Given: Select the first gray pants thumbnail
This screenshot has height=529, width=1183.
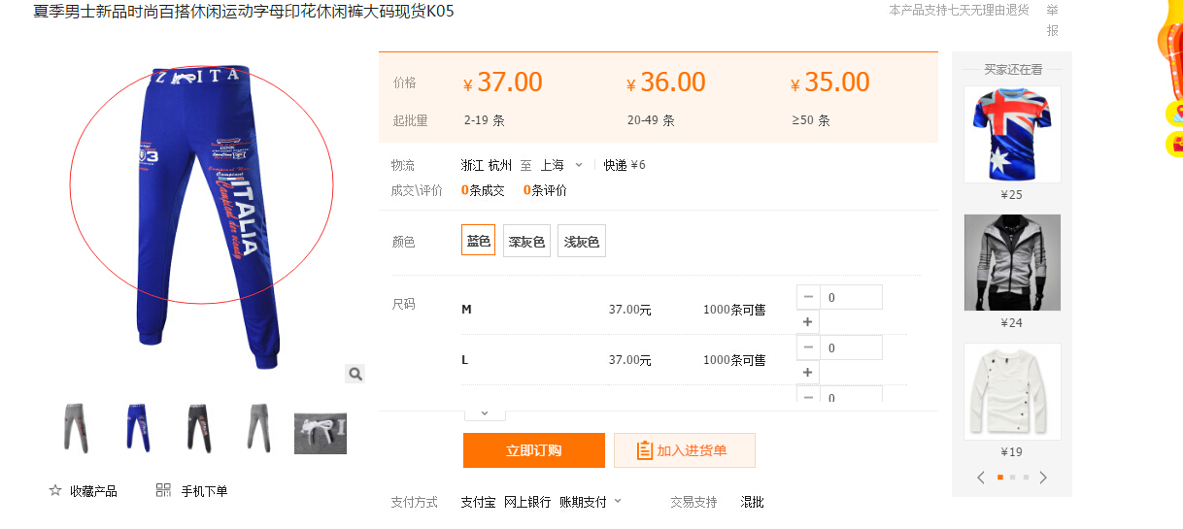Looking at the screenshot, I should coord(76,427).
